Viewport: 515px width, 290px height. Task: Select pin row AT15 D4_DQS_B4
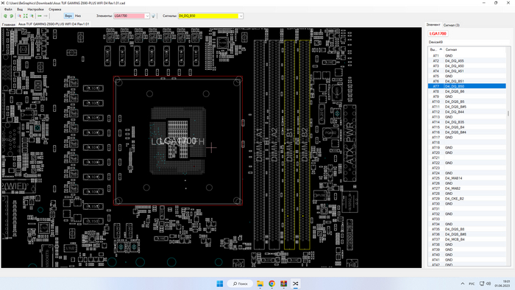[x=466, y=127]
